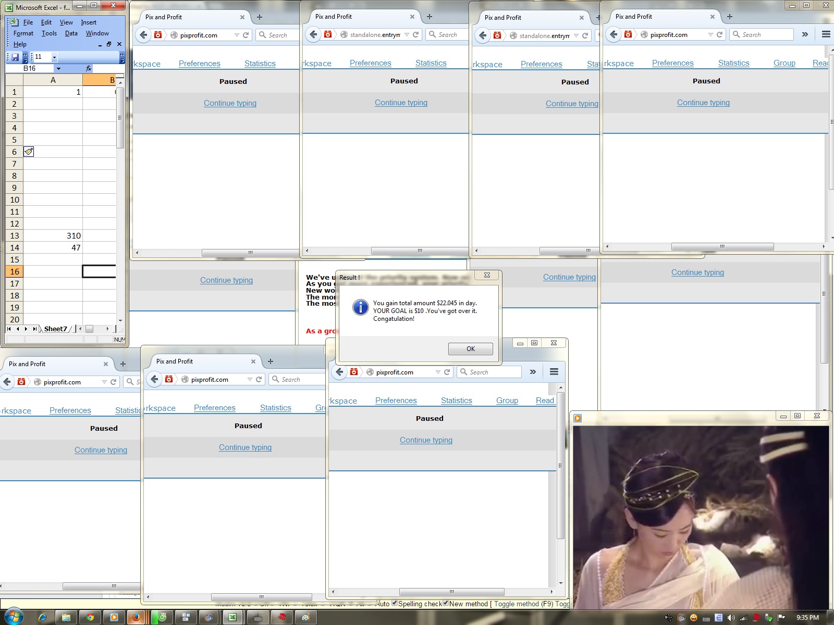Click the first-sheet navigation arrow beside Sheet7
Screen dimensions: 834x625
(x=9, y=329)
